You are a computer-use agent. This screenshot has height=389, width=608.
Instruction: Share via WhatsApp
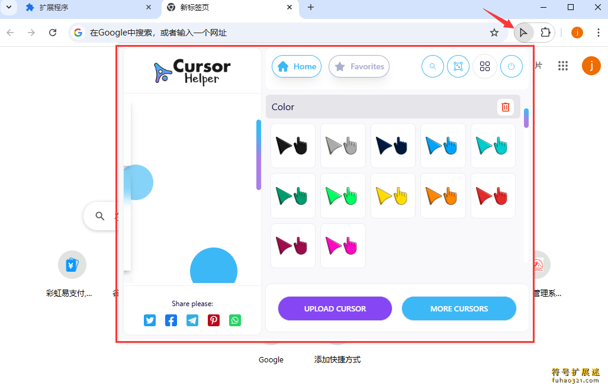235,320
